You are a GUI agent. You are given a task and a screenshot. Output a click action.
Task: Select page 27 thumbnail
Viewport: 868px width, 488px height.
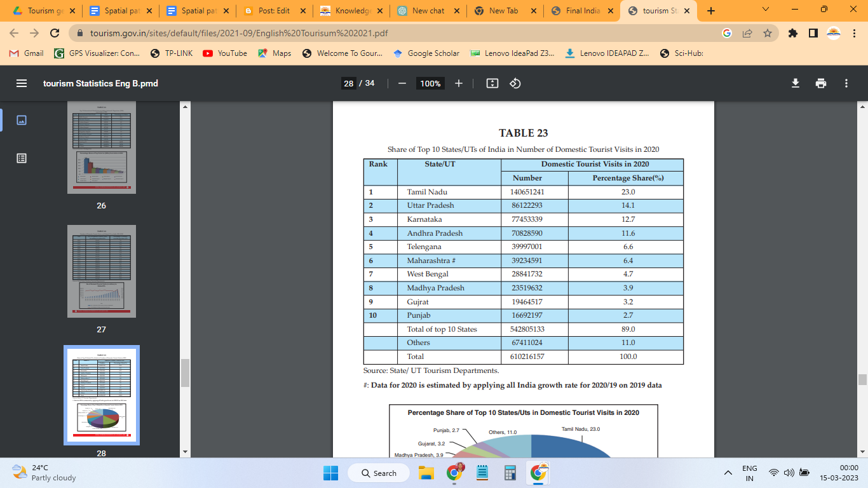click(x=102, y=271)
